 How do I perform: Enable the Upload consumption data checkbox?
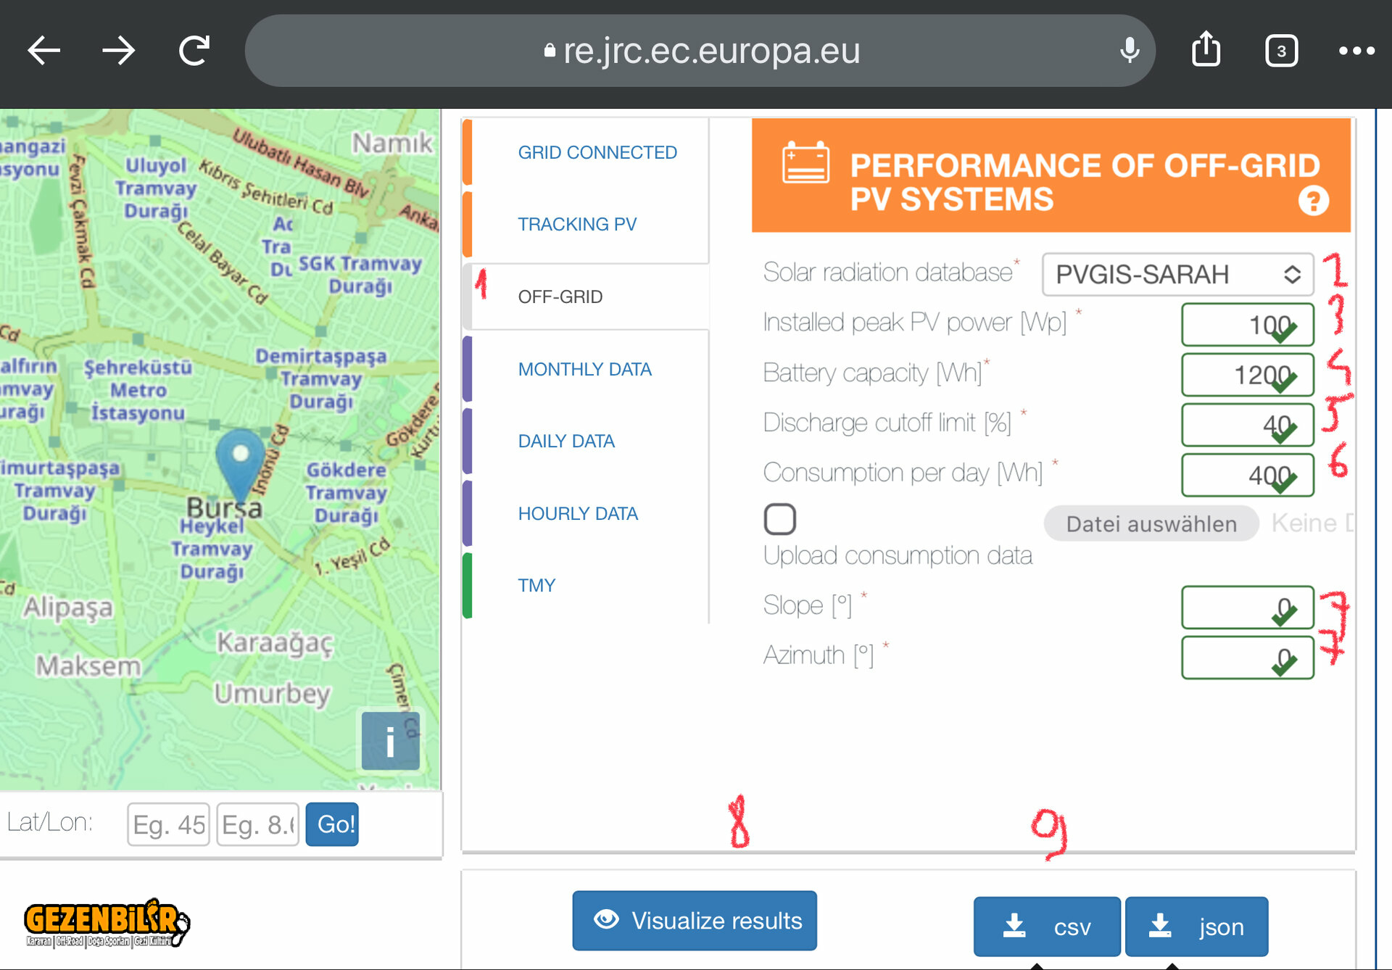click(780, 519)
